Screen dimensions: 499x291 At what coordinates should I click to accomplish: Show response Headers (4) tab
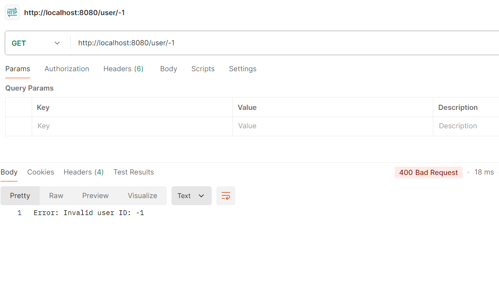coord(84,172)
